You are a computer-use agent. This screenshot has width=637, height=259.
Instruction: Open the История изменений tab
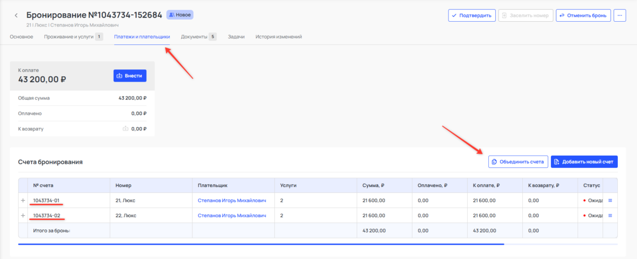tap(279, 37)
